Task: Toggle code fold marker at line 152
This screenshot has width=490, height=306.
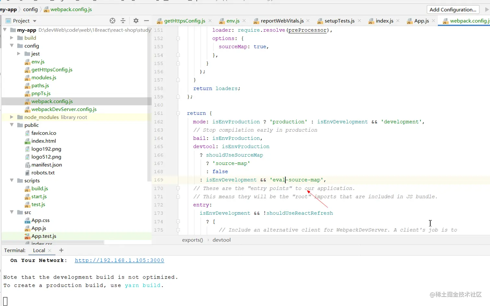Action: click(178, 38)
